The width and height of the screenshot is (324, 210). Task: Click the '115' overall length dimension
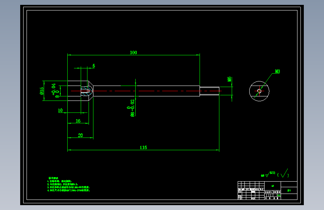(x=143, y=147)
